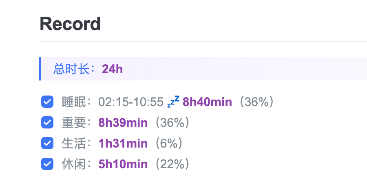Screen dimensions: 367x187
Task: Click the 8h40min sleep duration
Action: (x=207, y=102)
